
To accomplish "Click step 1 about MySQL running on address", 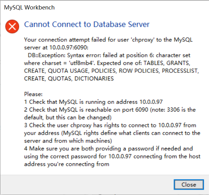I will [93, 102].
